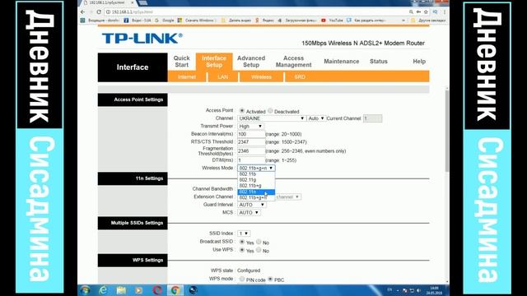Choose 802.11b in Wireless Mode list
The width and height of the screenshot is (527, 296).
coord(256,174)
